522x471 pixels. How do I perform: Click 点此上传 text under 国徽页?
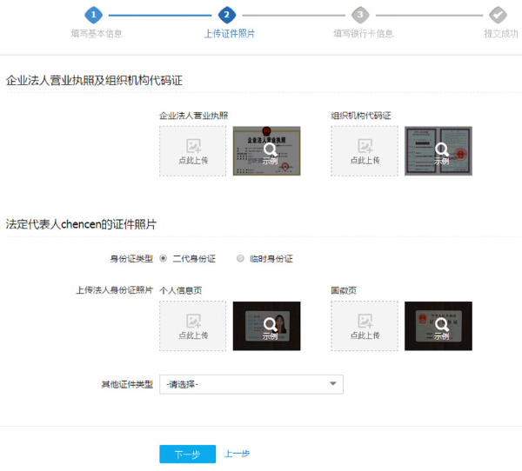365,335
